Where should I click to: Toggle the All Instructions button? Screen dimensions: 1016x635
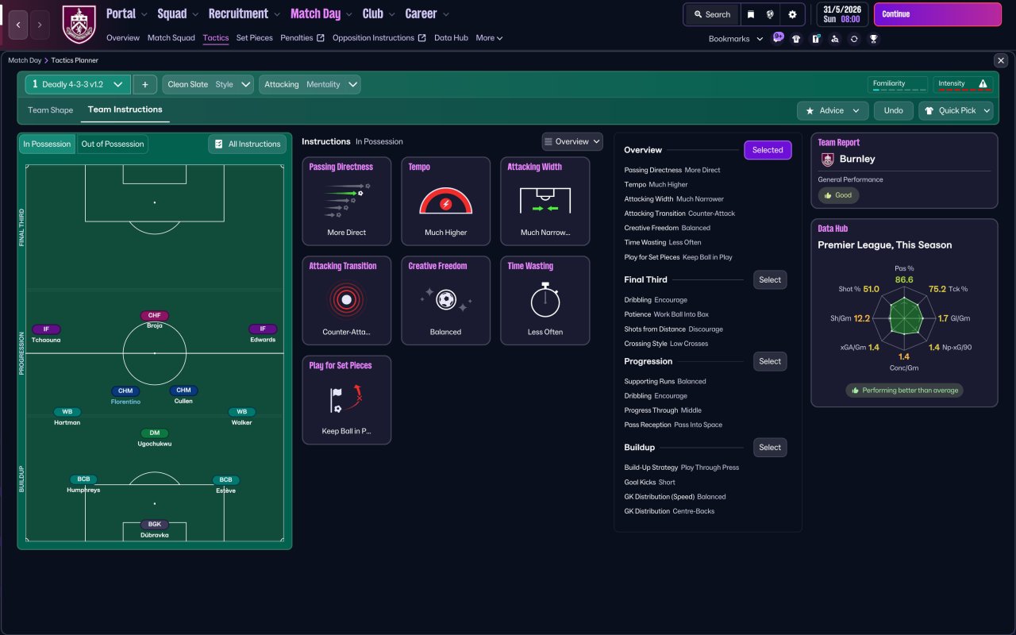[248, 144]
